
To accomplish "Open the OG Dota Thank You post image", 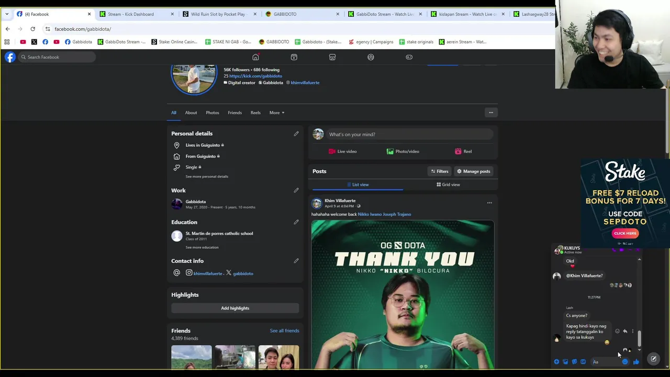I will pyautogui.click(x=403, y=294).
